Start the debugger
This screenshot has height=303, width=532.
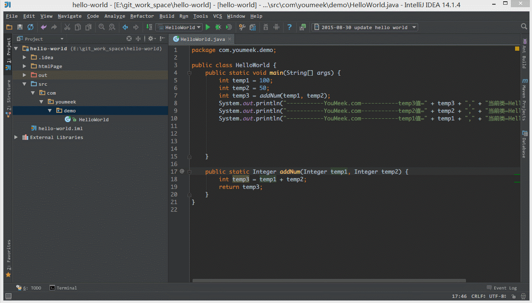tap(218, 27)
